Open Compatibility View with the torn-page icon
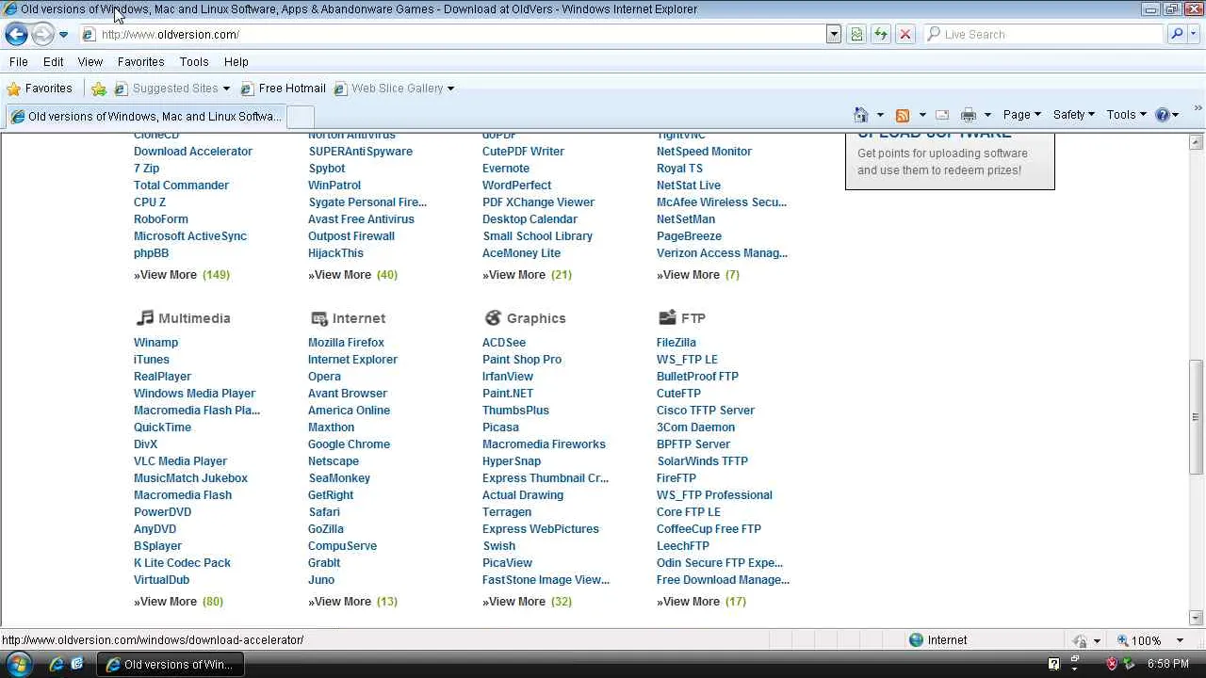Screen dimensions: 1206x678 click(856, 34)
